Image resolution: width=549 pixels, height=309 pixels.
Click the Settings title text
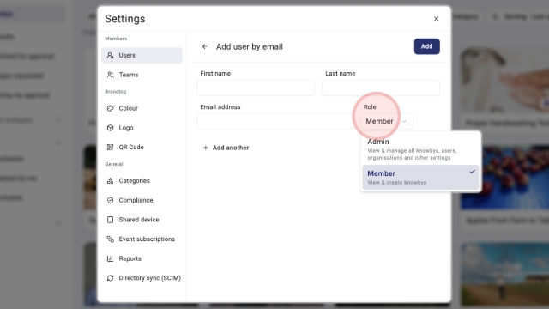point(125,19)
